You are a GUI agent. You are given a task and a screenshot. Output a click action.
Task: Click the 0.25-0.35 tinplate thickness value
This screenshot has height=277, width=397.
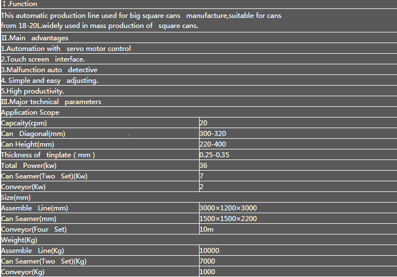click(214, 154)
